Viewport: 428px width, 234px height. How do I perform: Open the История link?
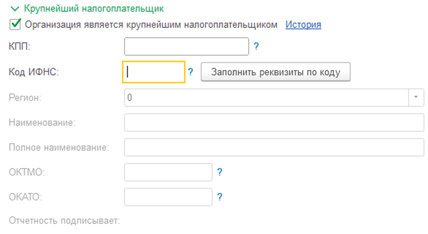(303, 24)
